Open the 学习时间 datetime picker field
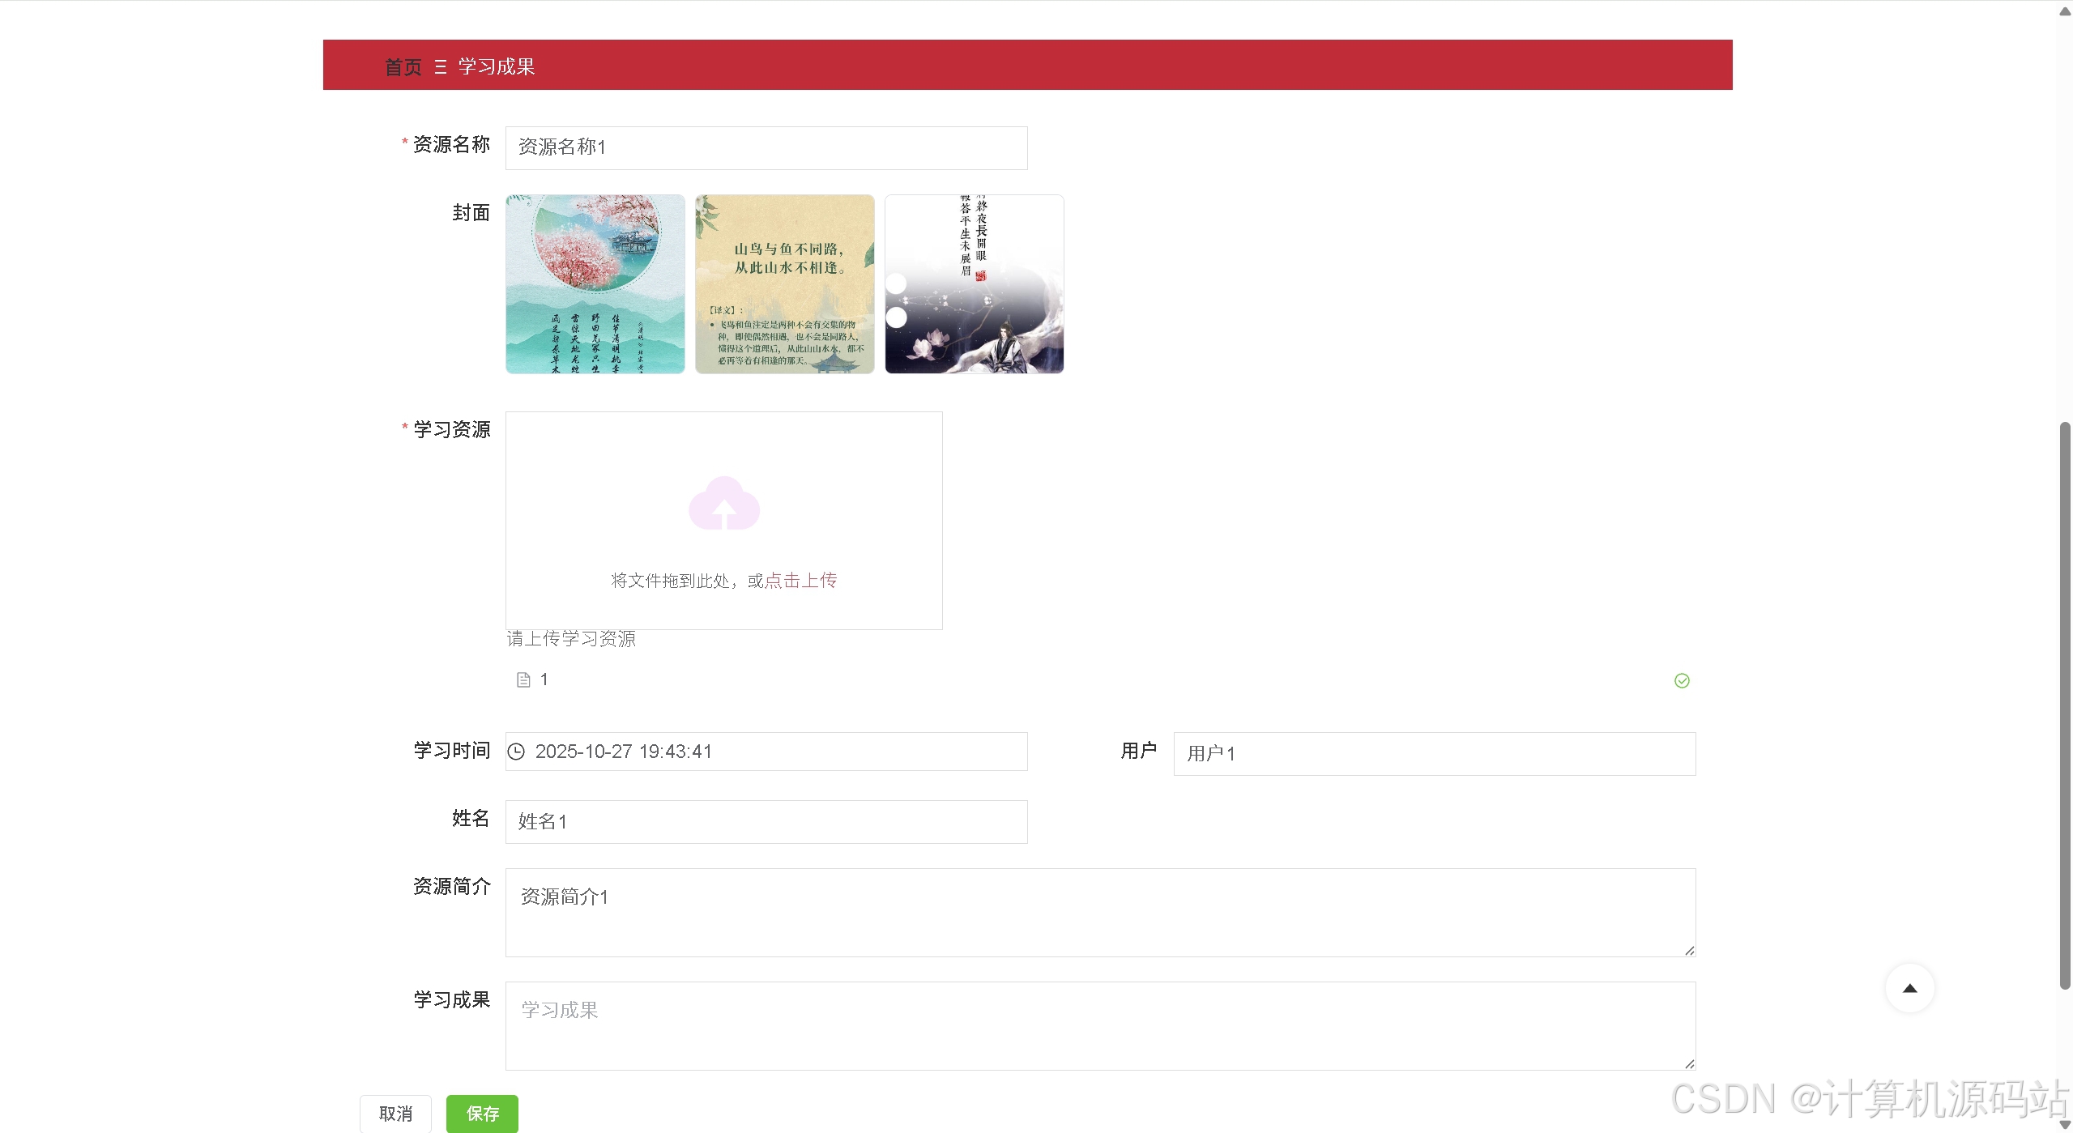2073x1133 pixels. pyautogui.click(x=766, y=752)
